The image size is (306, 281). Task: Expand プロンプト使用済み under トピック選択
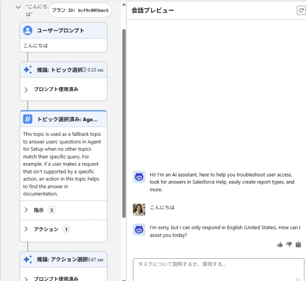(26, 90)
